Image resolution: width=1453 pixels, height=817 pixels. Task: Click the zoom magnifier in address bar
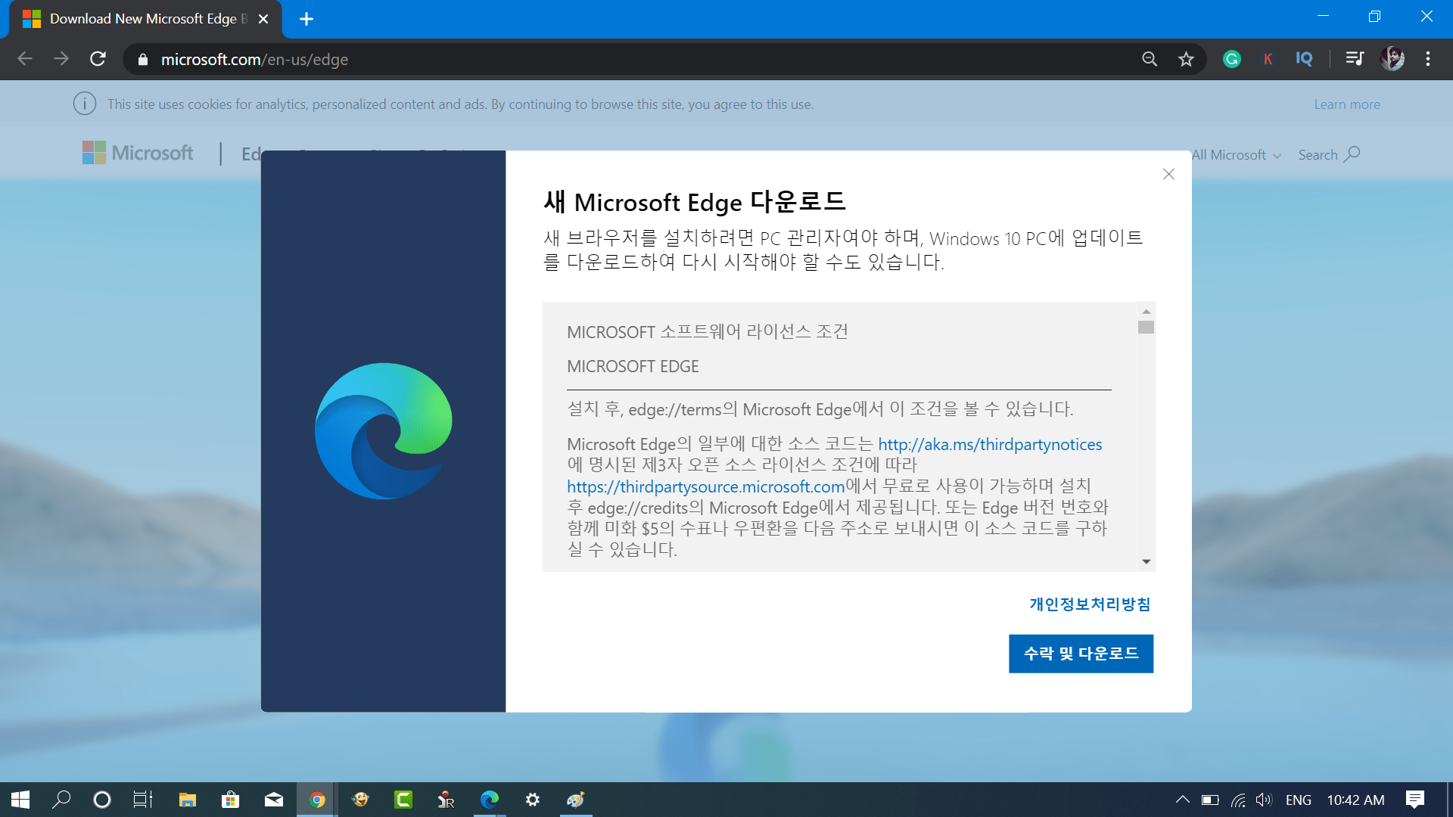point(1150,59)
